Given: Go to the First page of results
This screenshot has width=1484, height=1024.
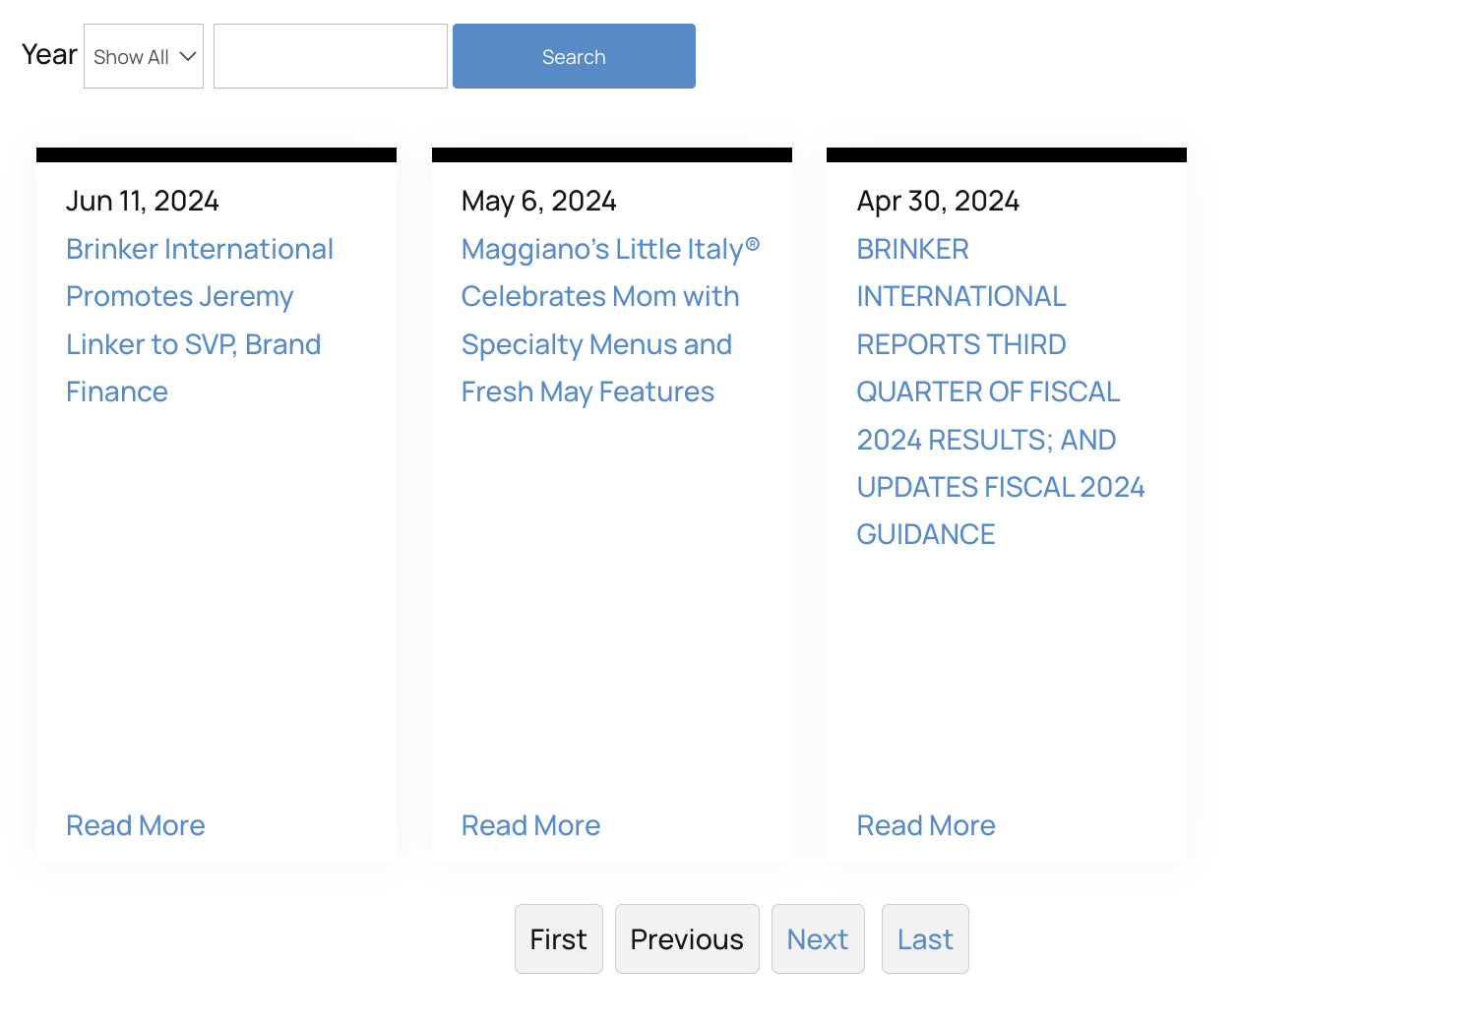Looking at the screenshot, I should coord(558,939).
